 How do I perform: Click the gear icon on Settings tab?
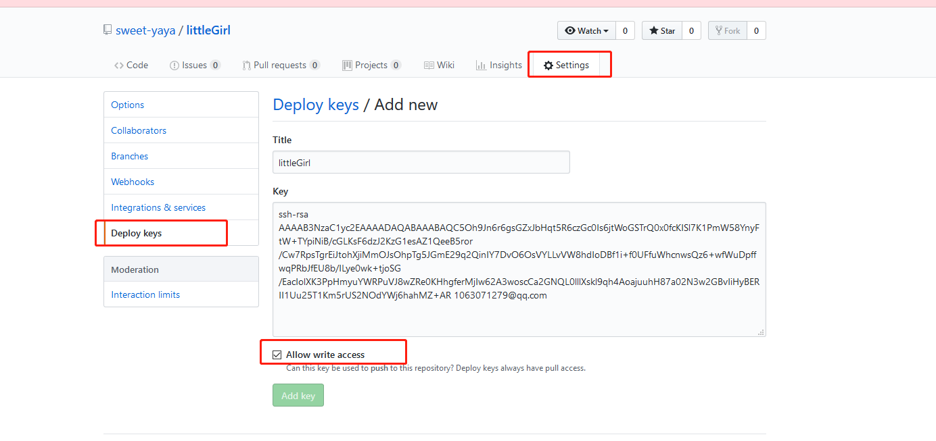tap(548, 66)
